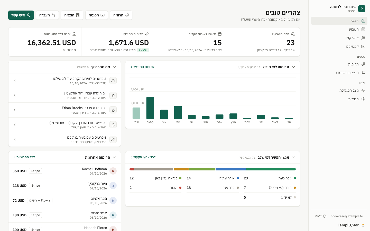Click the calendar icon on the נרשמו לאירוע הקרוב card
This screenshot has height=231, width=370.
[220, 34]
